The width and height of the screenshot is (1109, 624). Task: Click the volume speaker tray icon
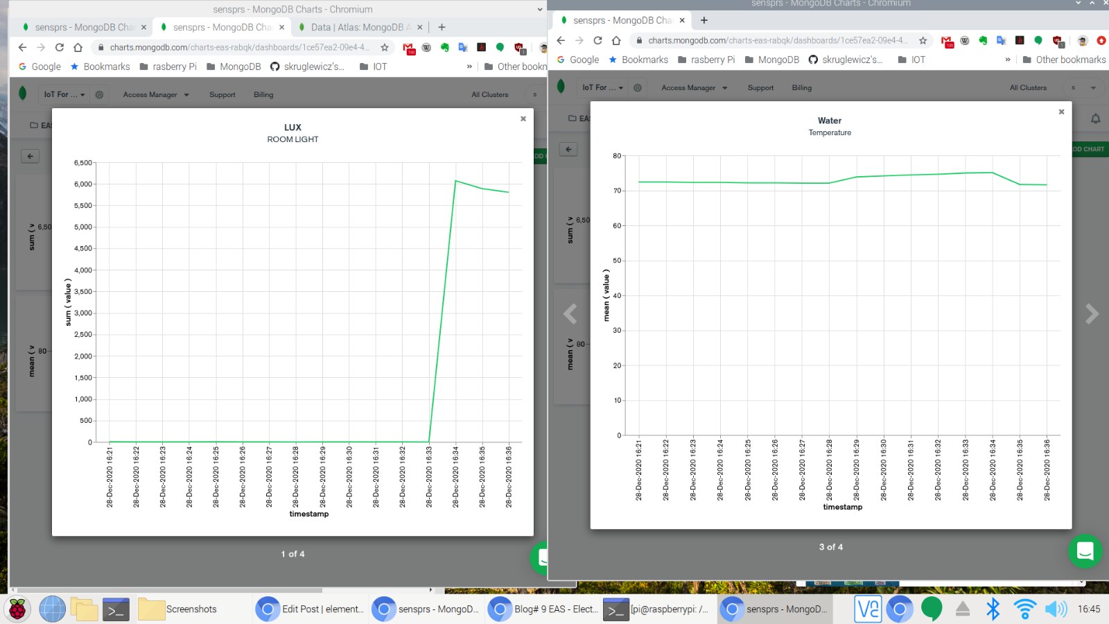(x=1056, y=609)
